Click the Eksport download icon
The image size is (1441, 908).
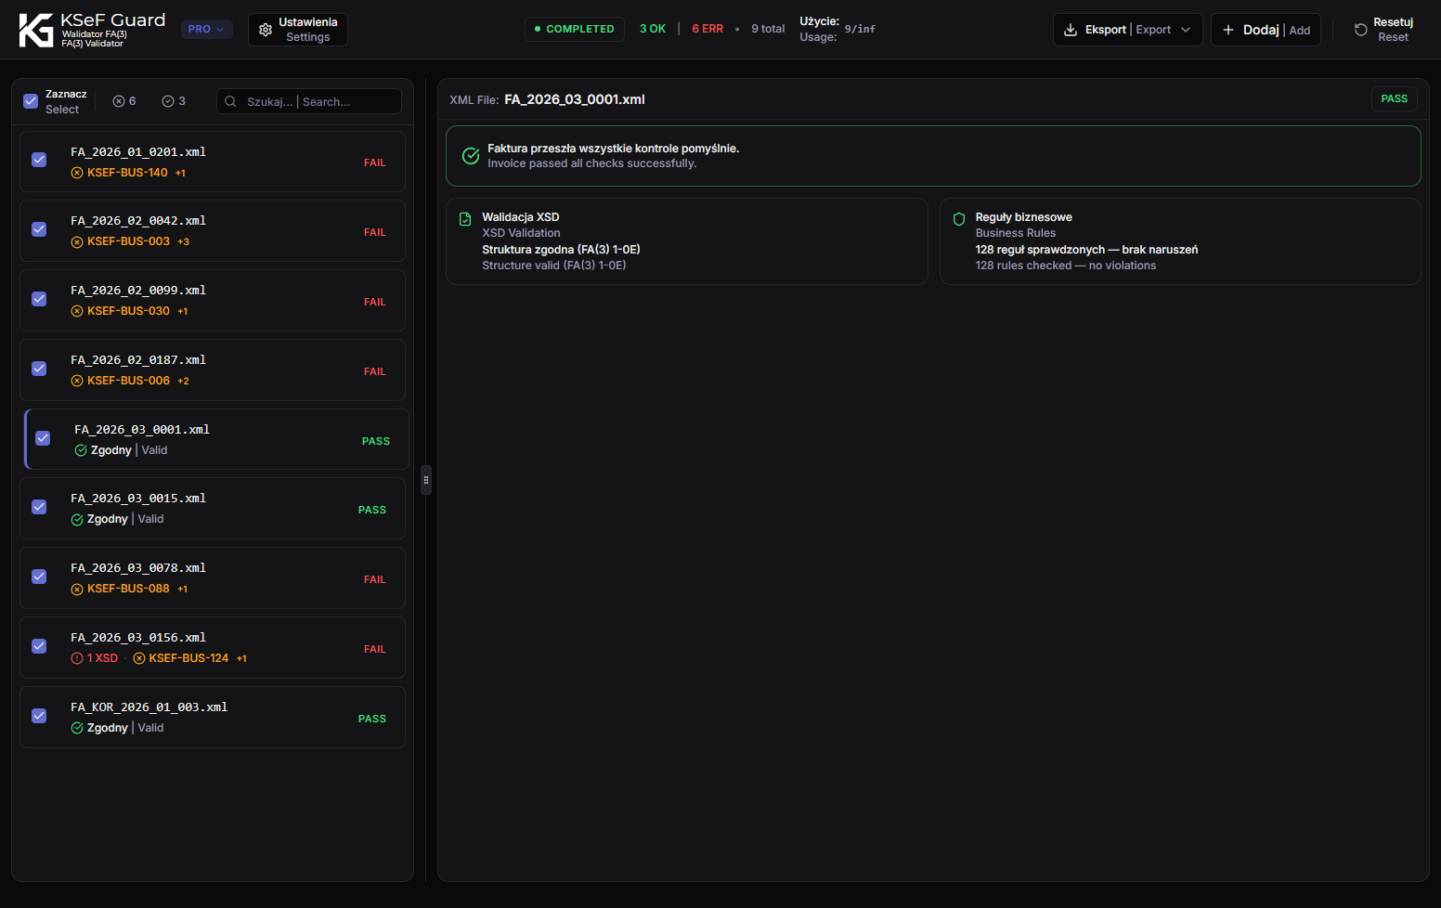click(x=1071, y=30)
